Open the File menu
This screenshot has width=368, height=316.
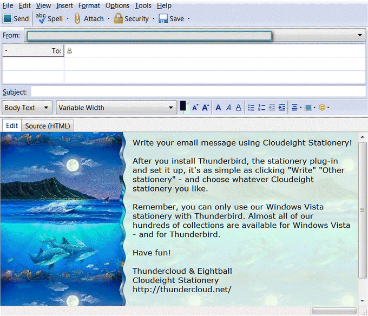pyautogui.click(x=8, y=5)
